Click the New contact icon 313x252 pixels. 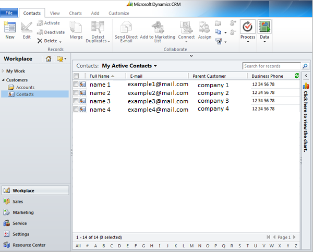pos(10,27)
